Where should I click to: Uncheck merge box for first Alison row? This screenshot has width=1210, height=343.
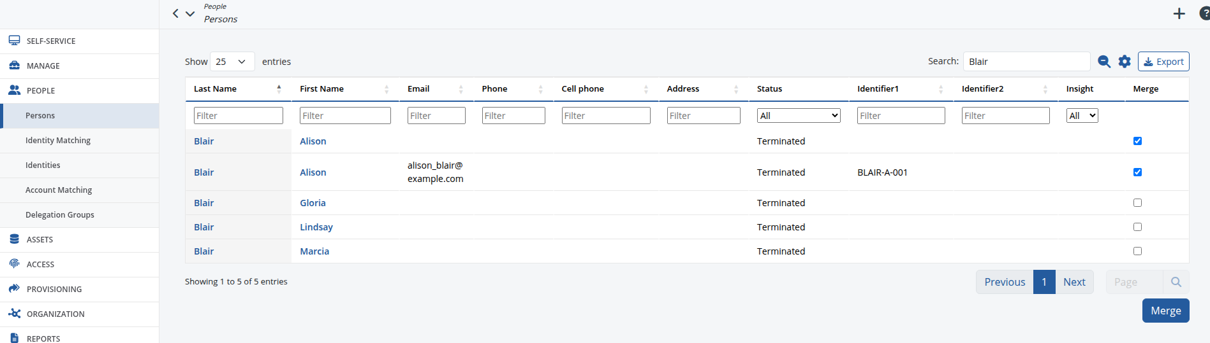tap(1137, 141)
